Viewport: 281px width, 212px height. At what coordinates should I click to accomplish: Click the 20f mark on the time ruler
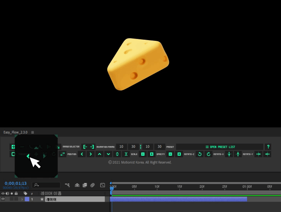coord(202,187)
